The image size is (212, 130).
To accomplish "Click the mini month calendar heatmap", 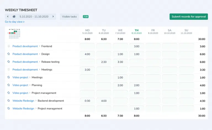I will pyautogui.click(x=14, y=34).
